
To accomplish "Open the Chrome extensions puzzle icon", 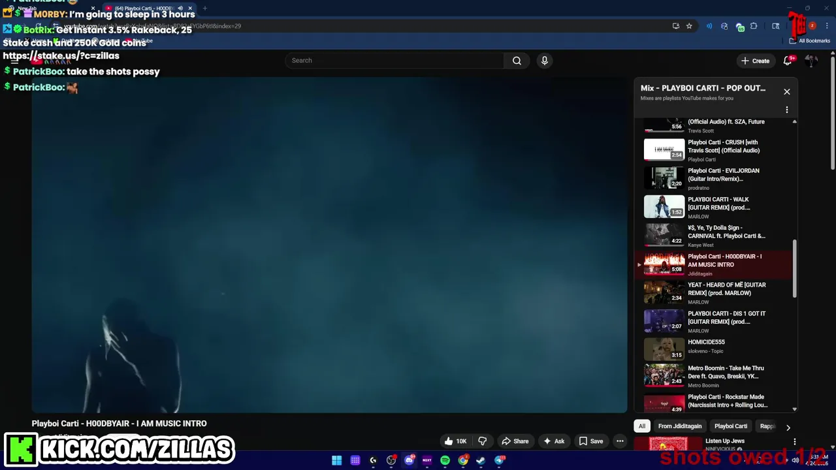I will pos(754,26).
